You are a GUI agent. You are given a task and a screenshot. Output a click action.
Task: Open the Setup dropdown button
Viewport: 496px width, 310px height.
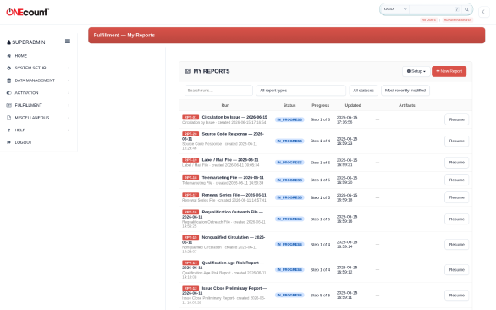tap(416, 71)
